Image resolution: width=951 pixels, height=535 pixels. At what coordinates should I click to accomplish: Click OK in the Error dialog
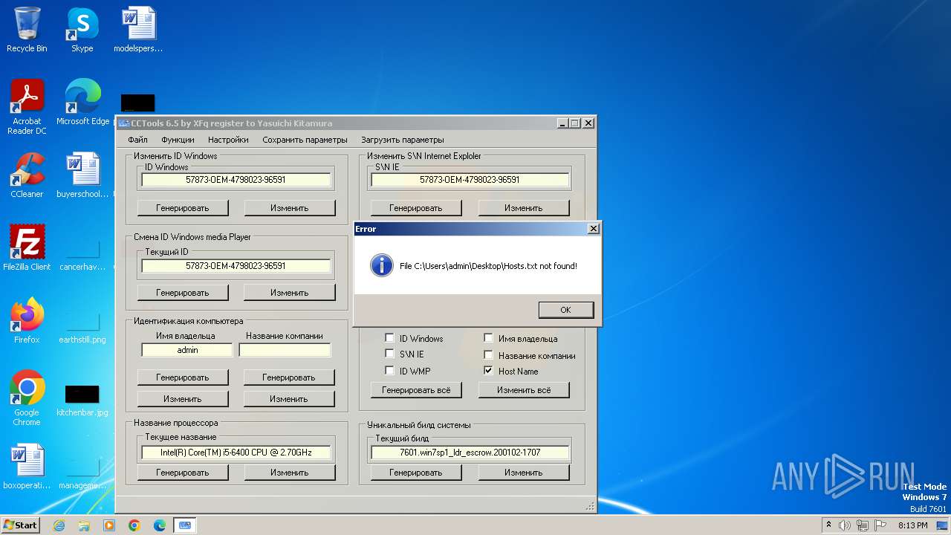pos(565,310)
